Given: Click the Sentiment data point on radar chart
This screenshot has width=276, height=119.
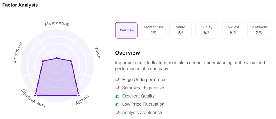Looking at the screenshot, I should pyautogui.click(x=43, y=61).
